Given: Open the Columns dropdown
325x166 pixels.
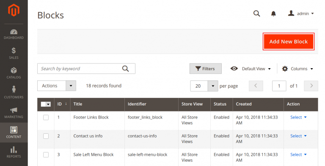Looking at the screenshot, I should click(297, 69).
